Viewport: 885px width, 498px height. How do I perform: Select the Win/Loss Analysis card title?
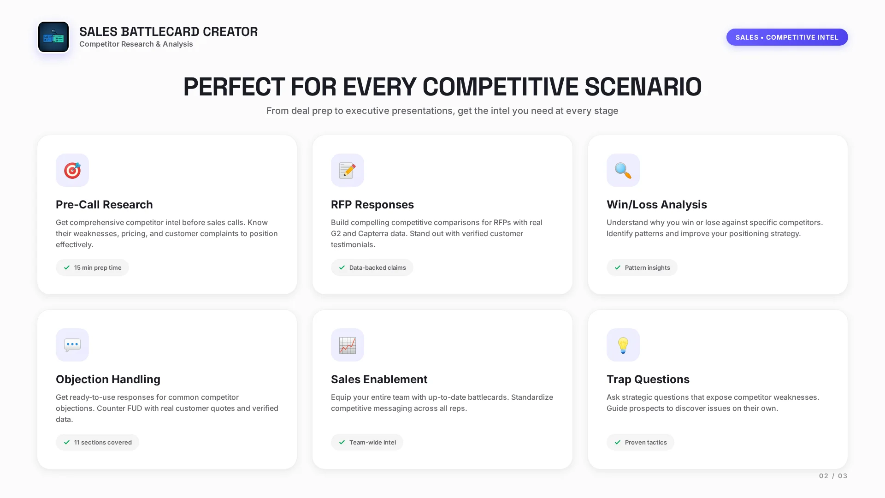point(656,204)
